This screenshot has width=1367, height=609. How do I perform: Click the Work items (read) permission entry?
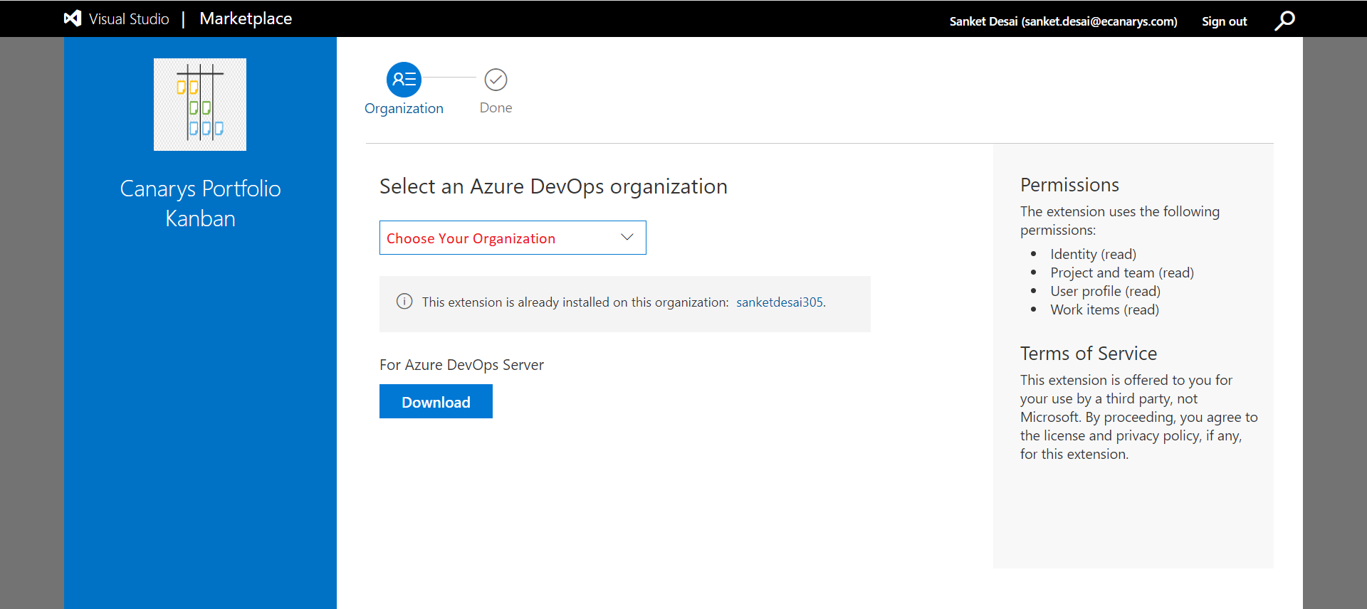(x=1104, y=309)
